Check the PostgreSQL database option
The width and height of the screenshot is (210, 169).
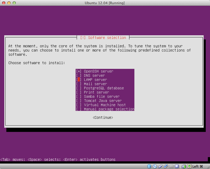point(78,88)
